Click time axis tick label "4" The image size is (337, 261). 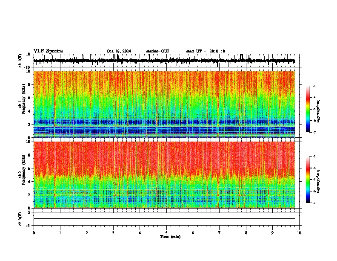coord(140,233)
